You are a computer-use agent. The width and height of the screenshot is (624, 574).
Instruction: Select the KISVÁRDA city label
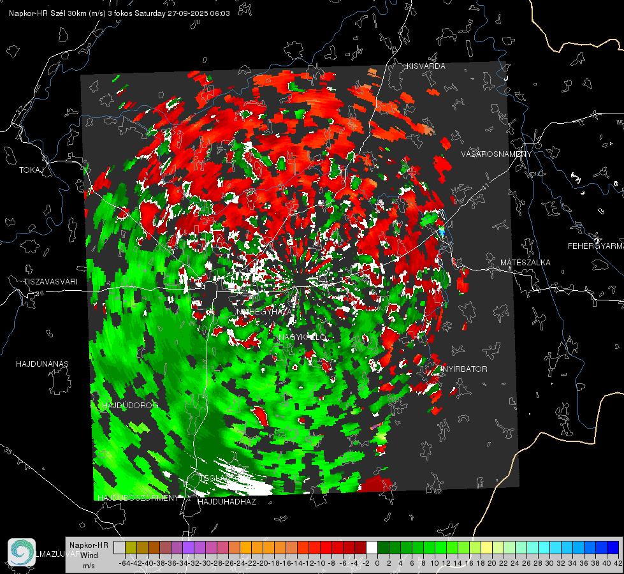coord(426,66)
